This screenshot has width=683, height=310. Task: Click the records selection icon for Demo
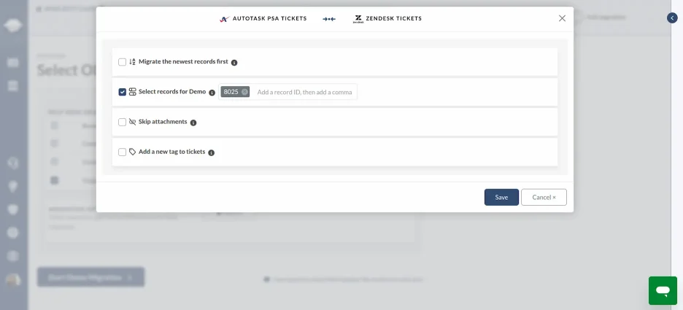click(x=132, y=92)
